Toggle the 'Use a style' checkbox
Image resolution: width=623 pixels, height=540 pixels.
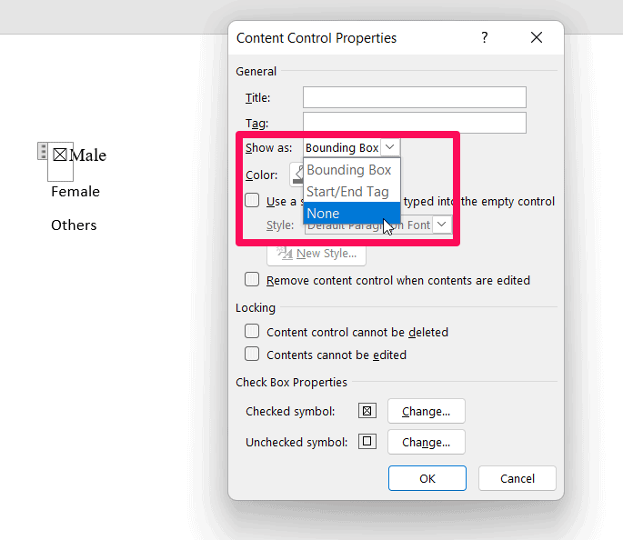(x=252, y=201)
